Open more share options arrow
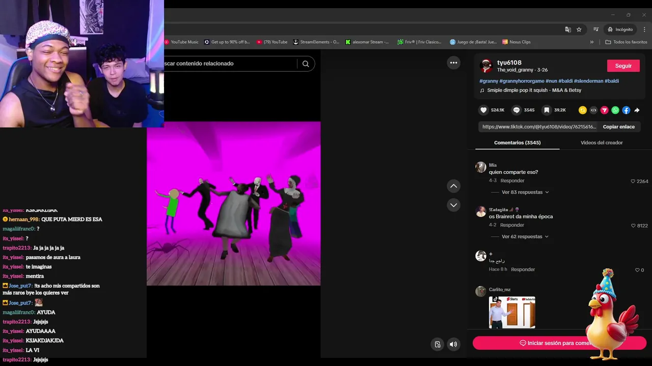Viewport: 652px width, 366px height. click(x=637, y=110)
